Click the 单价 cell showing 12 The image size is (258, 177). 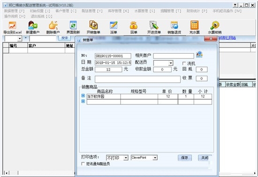point(168,97)
